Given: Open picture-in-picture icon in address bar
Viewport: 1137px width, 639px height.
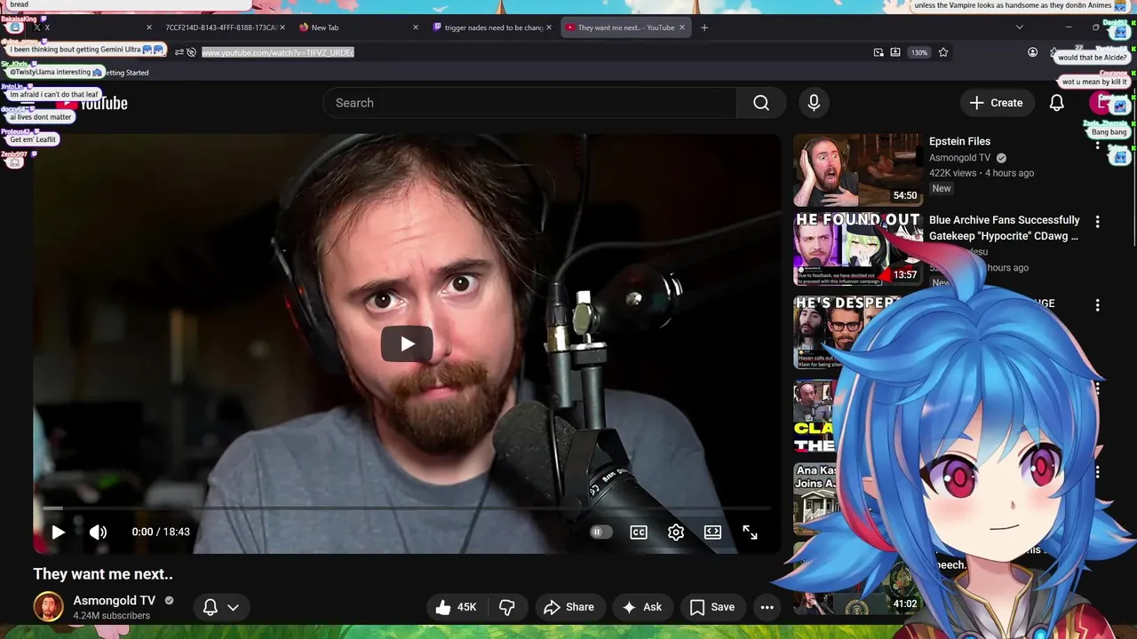Looking at the screenshot, I should [879, 52].
